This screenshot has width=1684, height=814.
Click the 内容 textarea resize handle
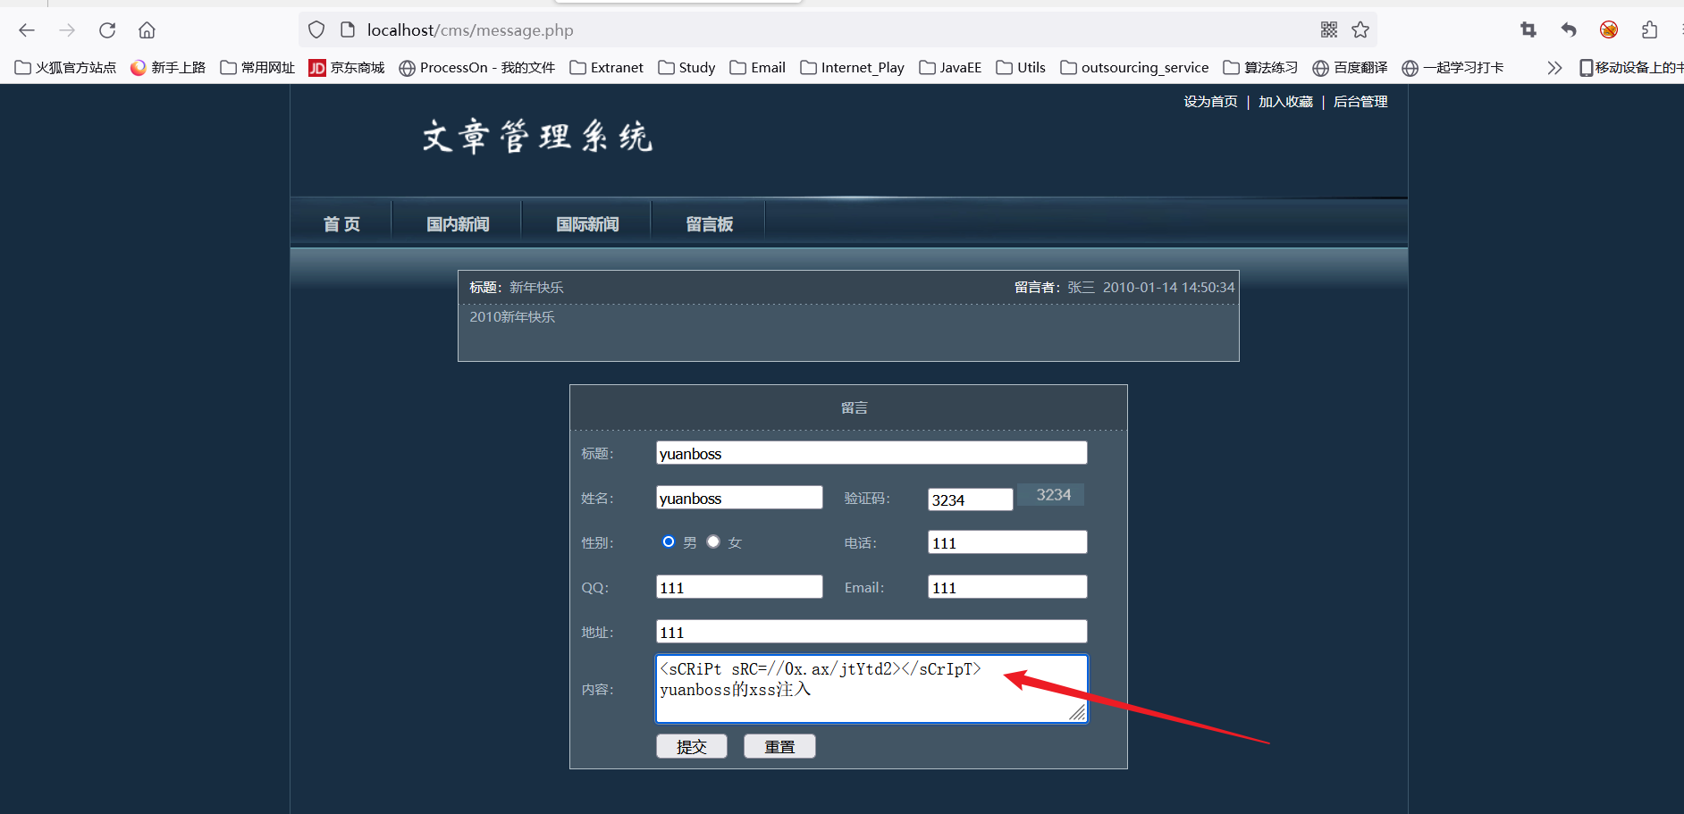pos(1078,713)
